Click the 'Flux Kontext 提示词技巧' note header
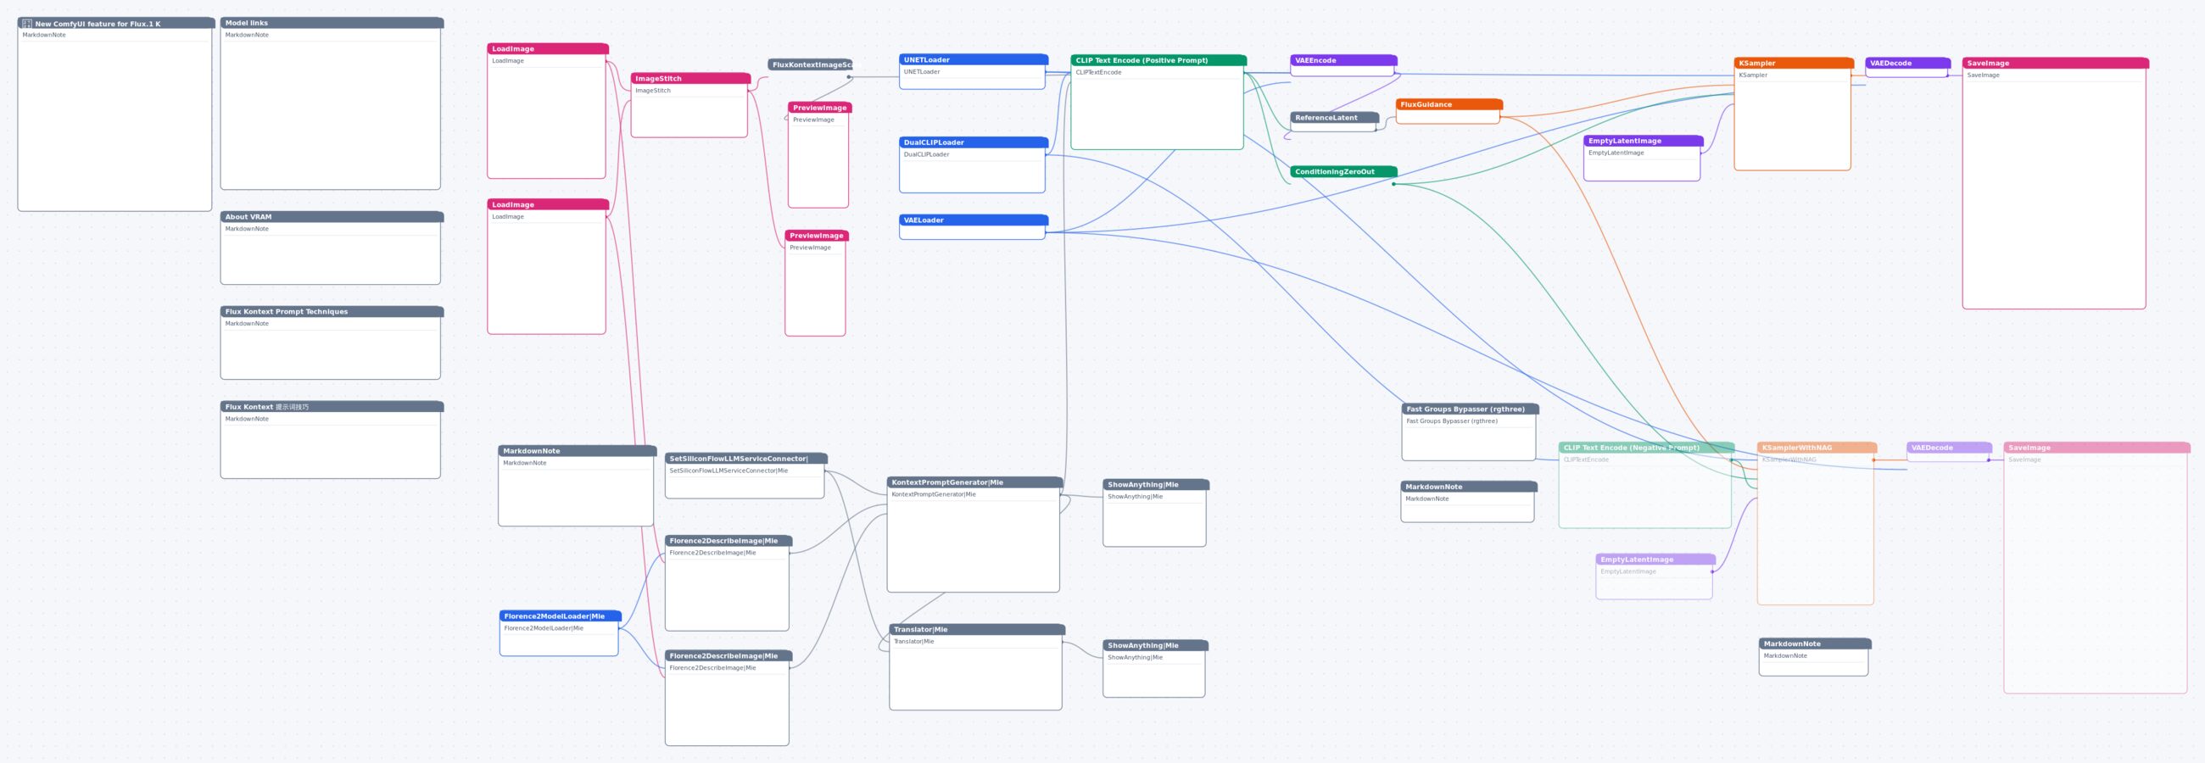 (x=332, y=406)
